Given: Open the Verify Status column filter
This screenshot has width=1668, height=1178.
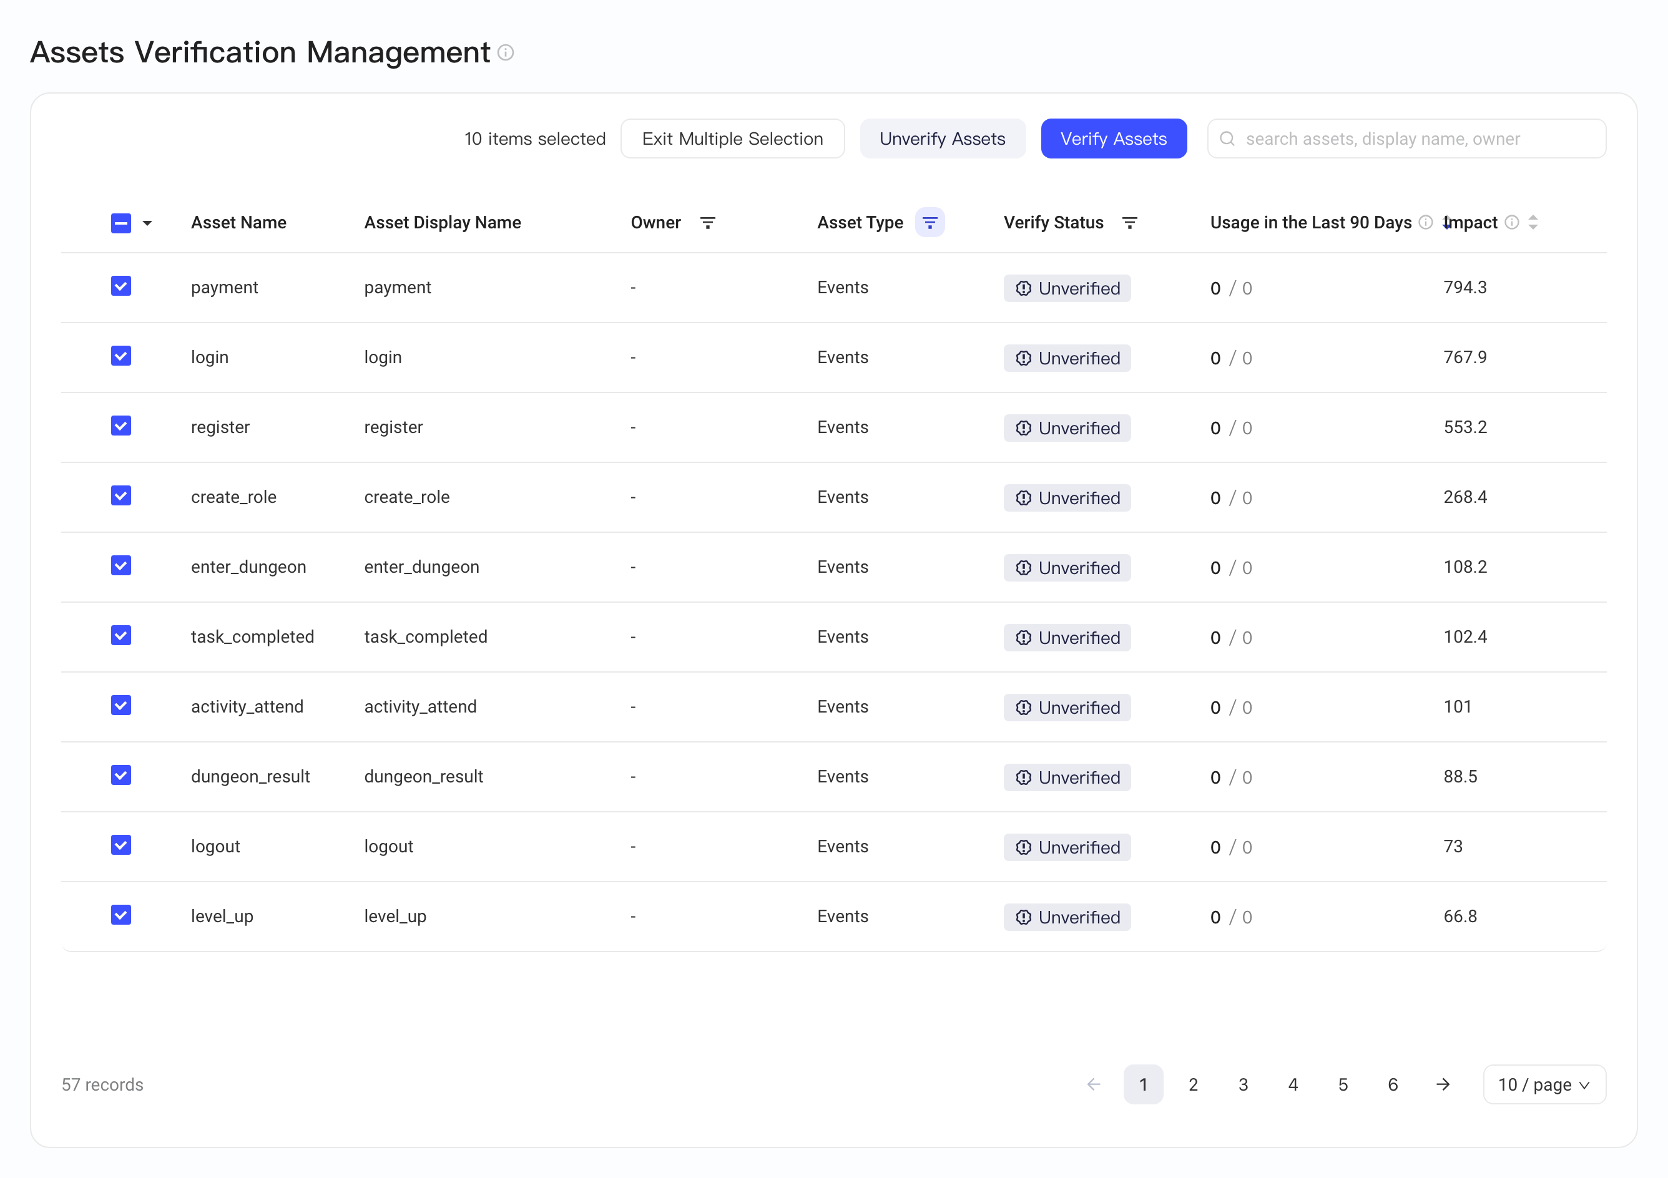Looking at the screenshot, I should pos(1129,223).
